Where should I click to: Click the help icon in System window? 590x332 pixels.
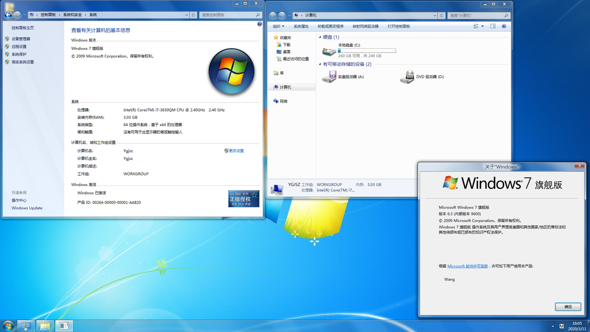pyautogui.click(x=259, y=24)
